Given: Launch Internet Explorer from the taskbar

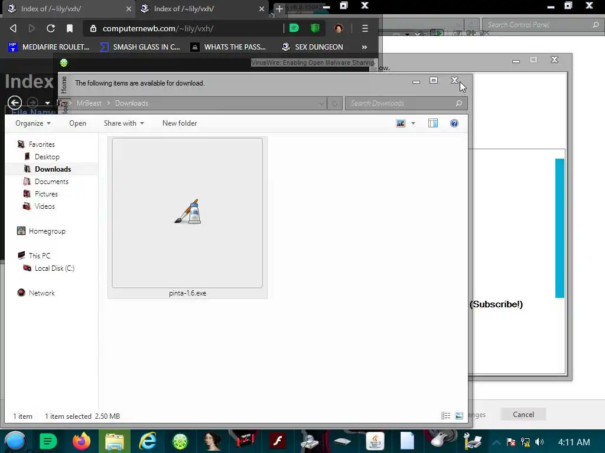Looking at the screenshot, I should 147,441.
